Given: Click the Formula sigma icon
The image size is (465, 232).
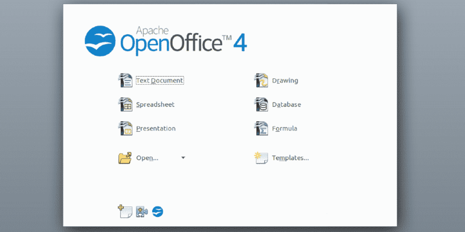Looking at the screenshot, I should (262, 128).
